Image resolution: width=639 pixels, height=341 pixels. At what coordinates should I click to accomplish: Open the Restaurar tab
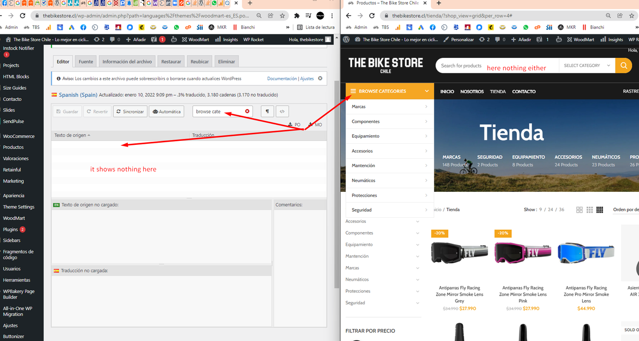pyautogui.click(x=171, y=61)
